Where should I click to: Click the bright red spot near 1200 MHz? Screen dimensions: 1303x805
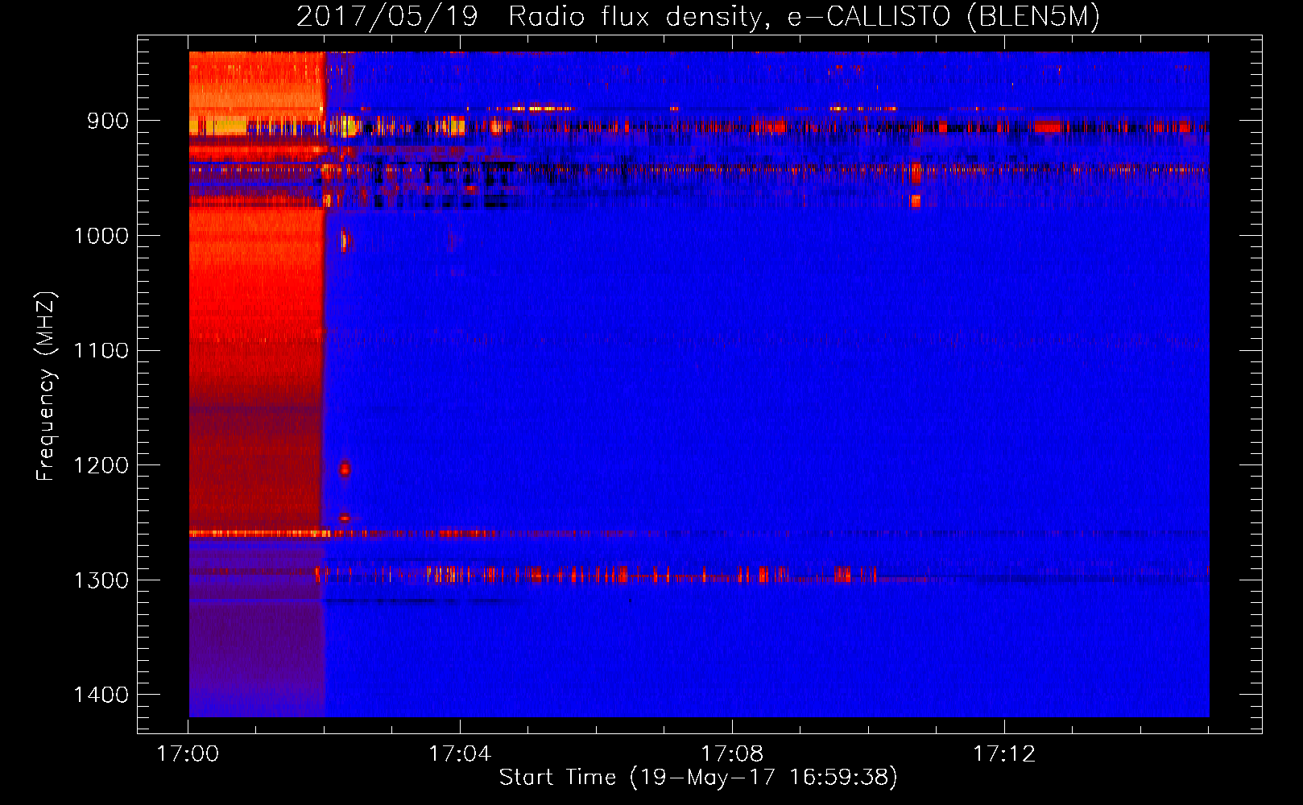[345, 469]
